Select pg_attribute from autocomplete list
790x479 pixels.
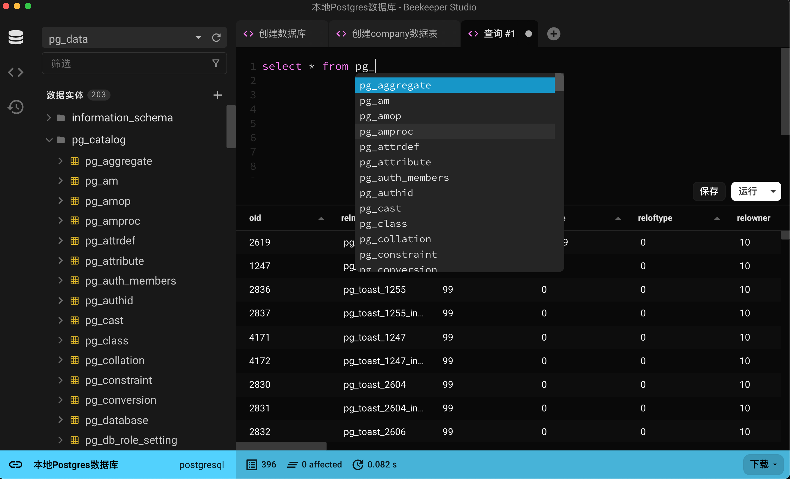tap(395, 162)
